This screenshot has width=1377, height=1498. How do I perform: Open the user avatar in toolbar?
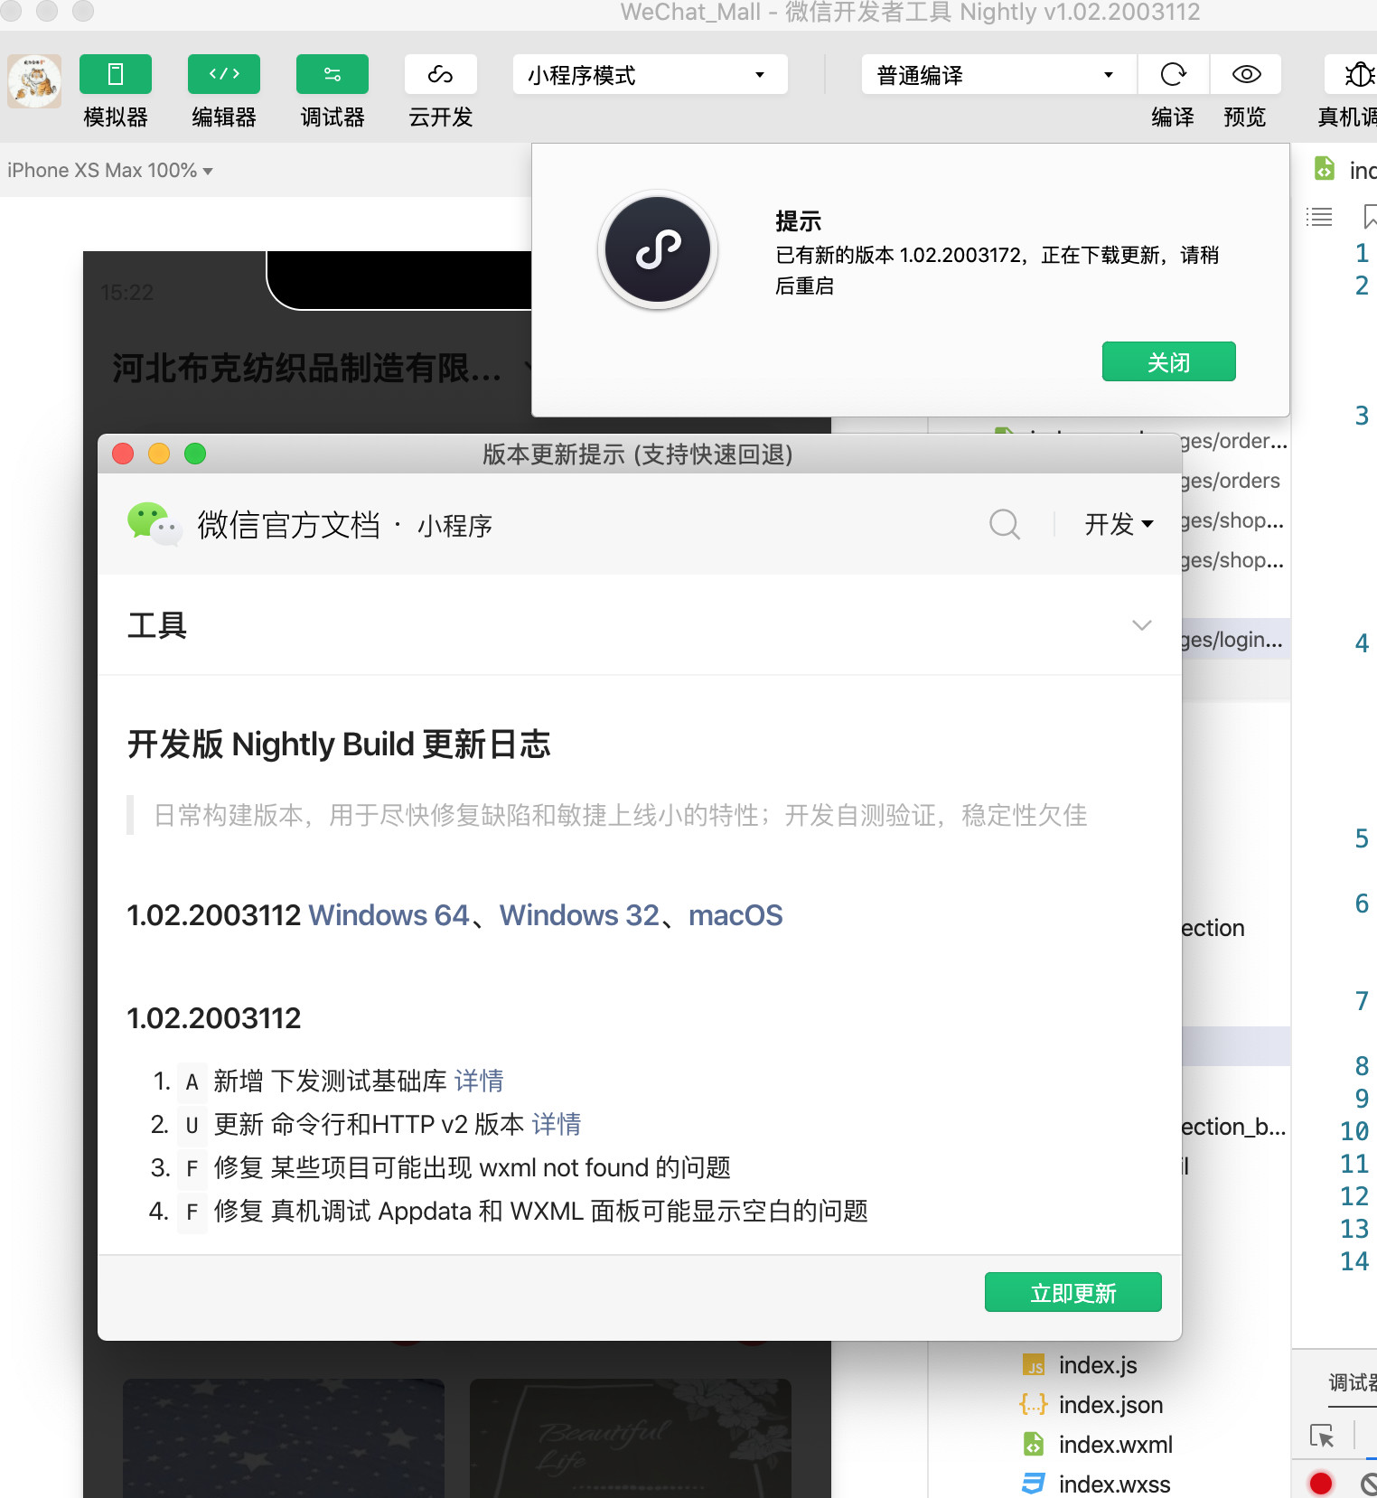click(34, 81)
